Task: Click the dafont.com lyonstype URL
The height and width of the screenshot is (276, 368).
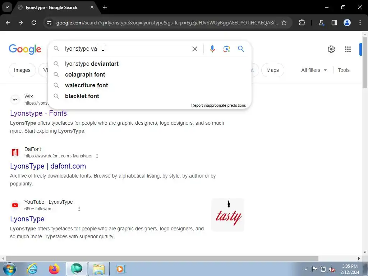Action: 58,156
